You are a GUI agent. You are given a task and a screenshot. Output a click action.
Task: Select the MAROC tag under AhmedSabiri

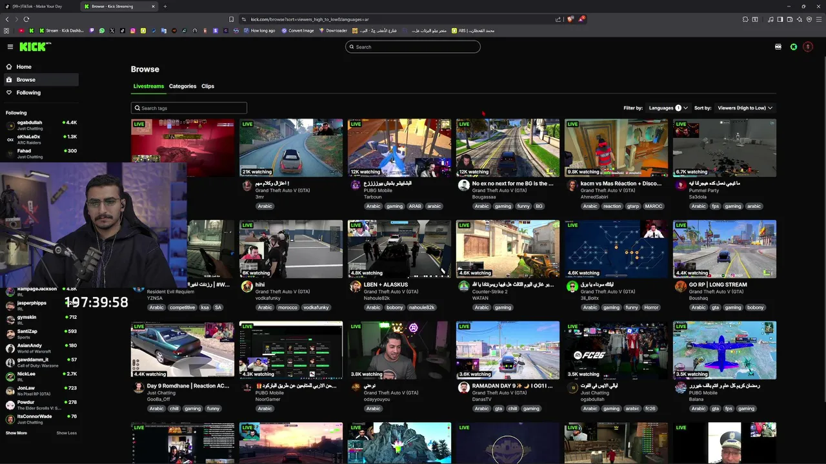(654, 206)
